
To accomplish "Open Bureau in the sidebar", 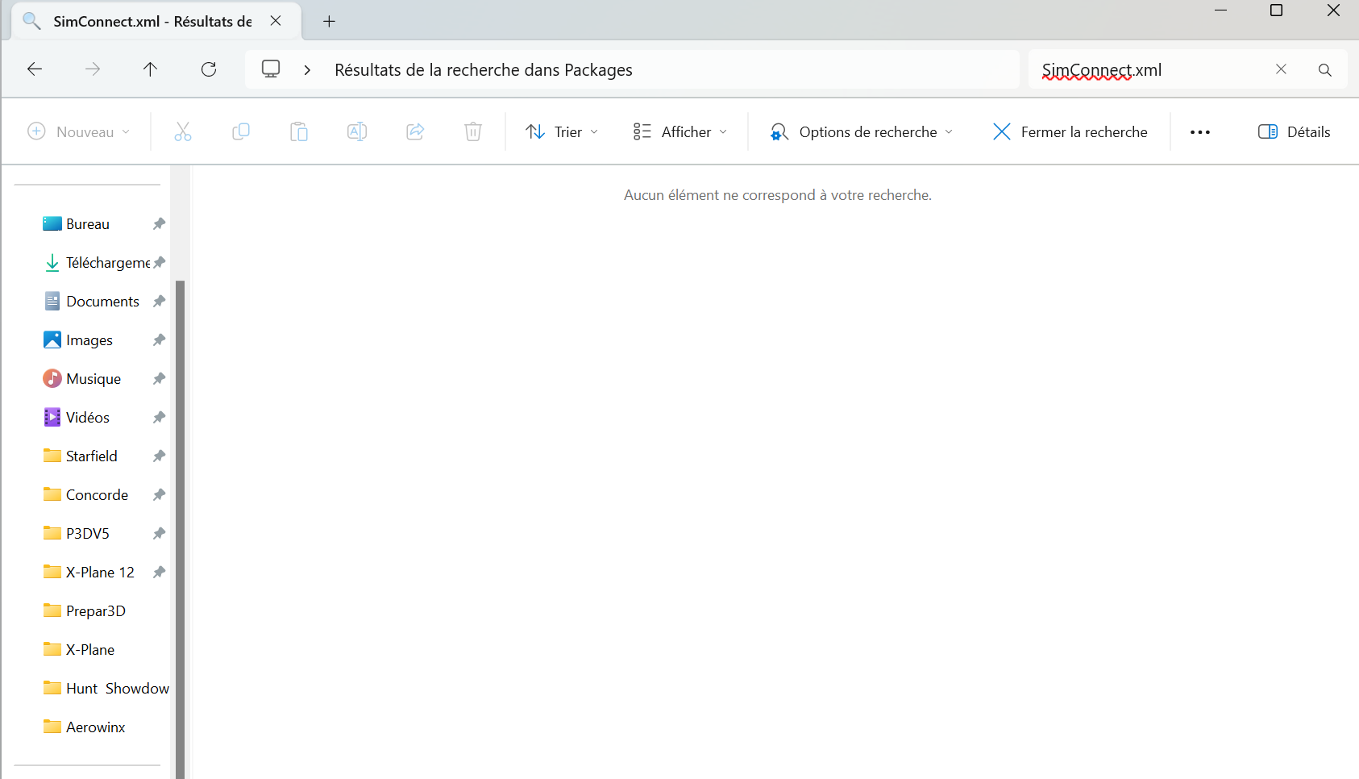I will tap(88, 224).
